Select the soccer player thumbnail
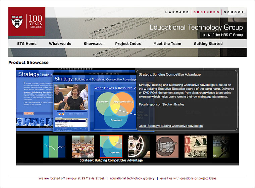Screen dimensions: 255x188 tap(221, 147)
